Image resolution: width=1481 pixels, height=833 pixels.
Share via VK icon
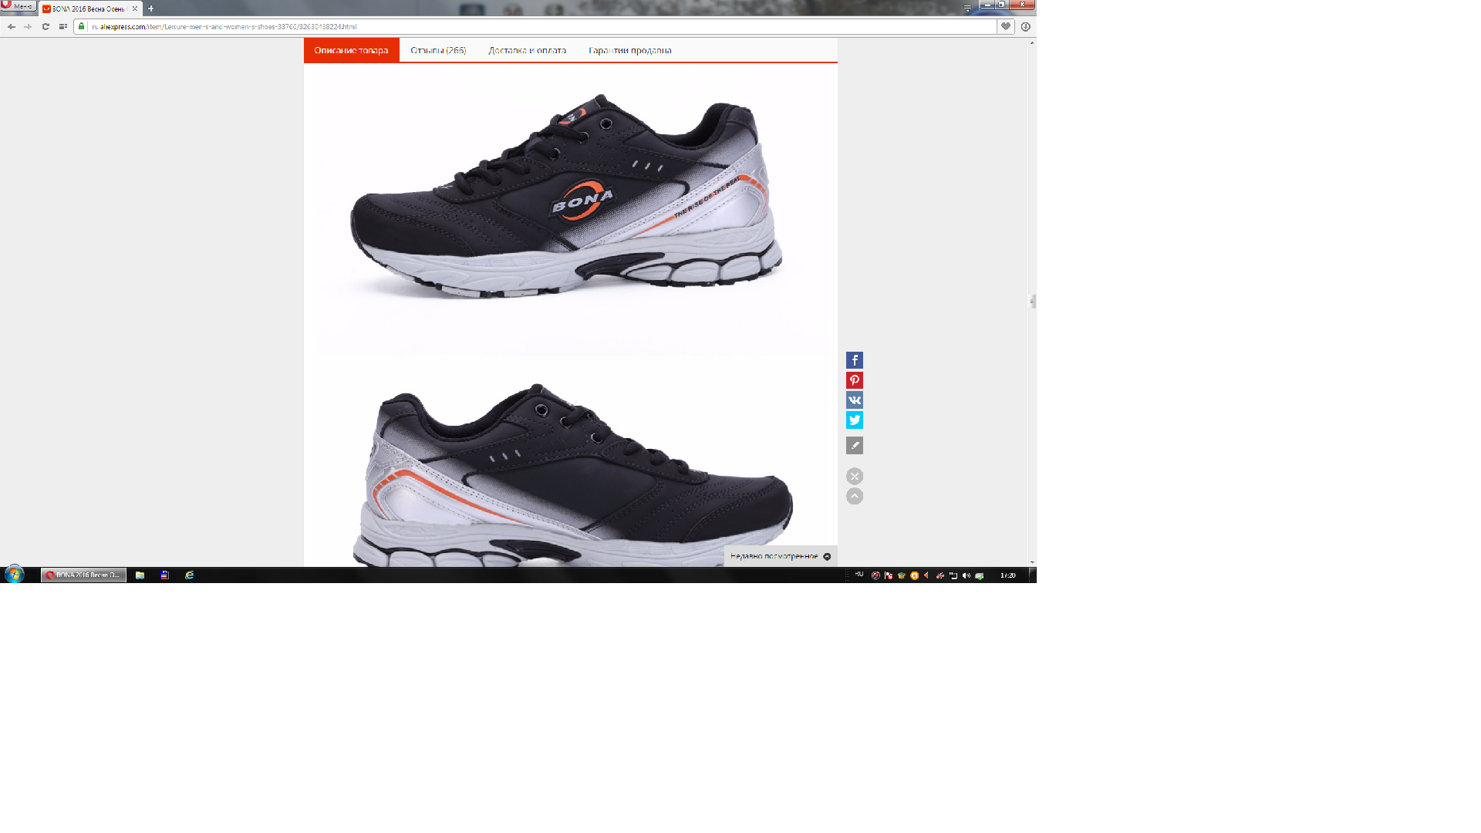coord(854,400)
